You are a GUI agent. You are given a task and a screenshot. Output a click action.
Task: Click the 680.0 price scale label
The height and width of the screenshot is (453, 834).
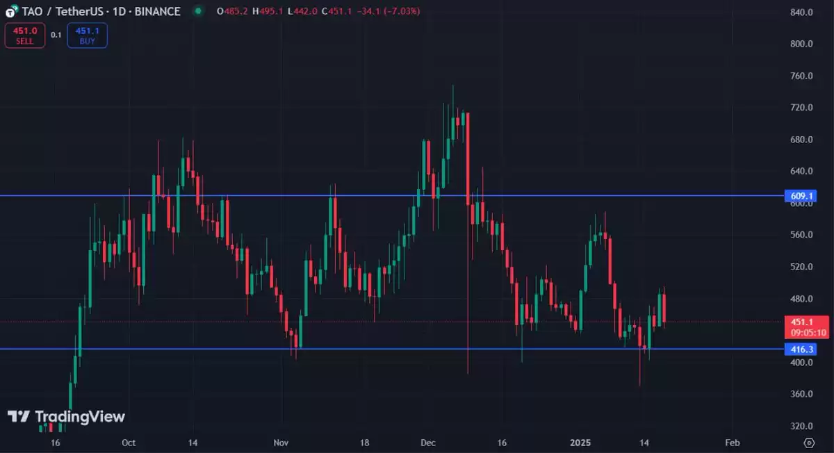point(801,140)
